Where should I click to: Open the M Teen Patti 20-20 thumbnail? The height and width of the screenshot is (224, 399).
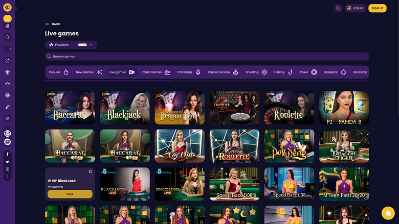pyautogui.click(x=344, y=184)
